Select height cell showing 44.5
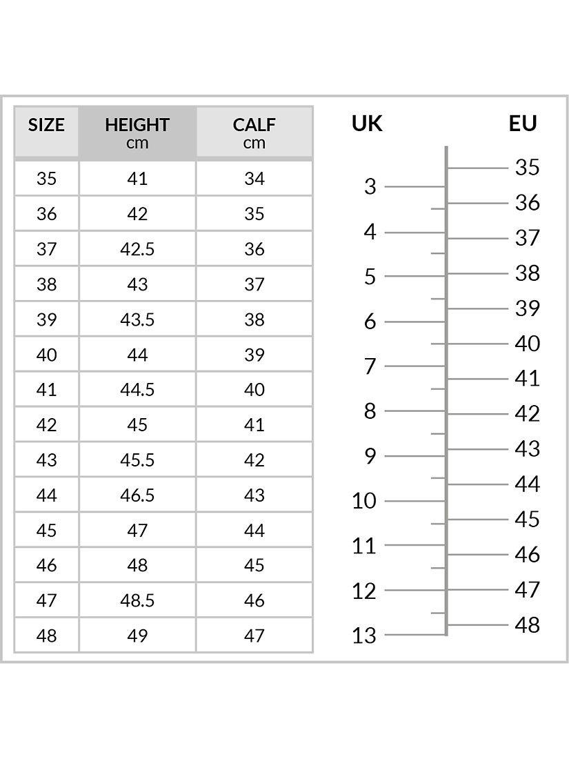 (x=137, y=390)
